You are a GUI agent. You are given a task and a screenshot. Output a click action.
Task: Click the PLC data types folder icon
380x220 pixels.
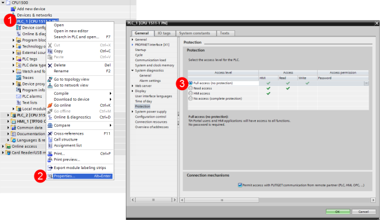pos(18,65)
